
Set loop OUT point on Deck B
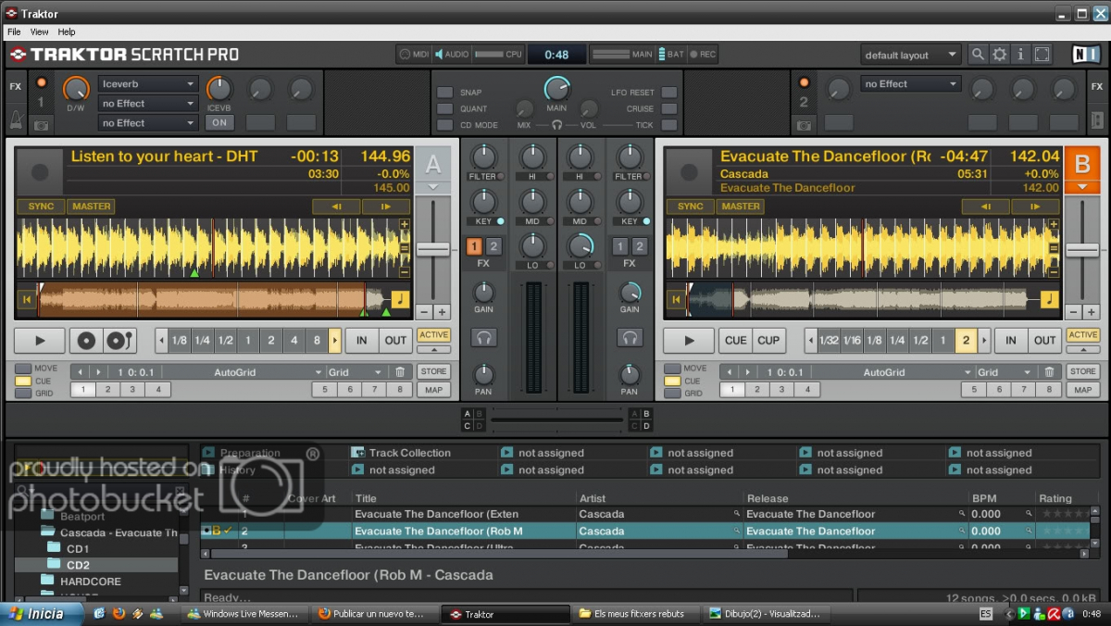(1045, 341)
